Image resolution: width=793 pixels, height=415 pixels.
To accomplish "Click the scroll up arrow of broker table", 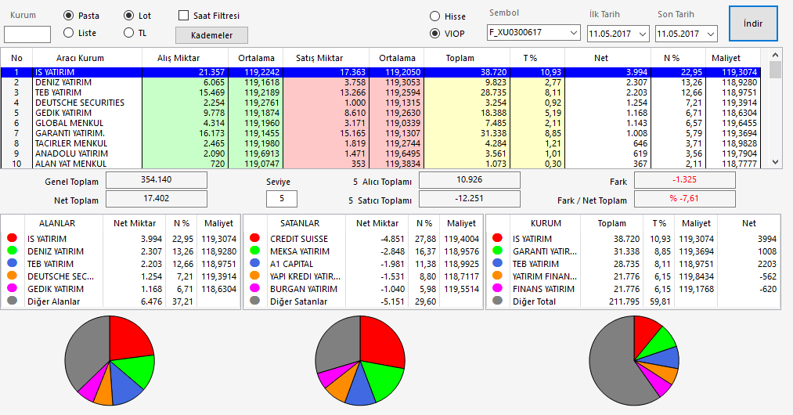I will (x=775, y=54).
